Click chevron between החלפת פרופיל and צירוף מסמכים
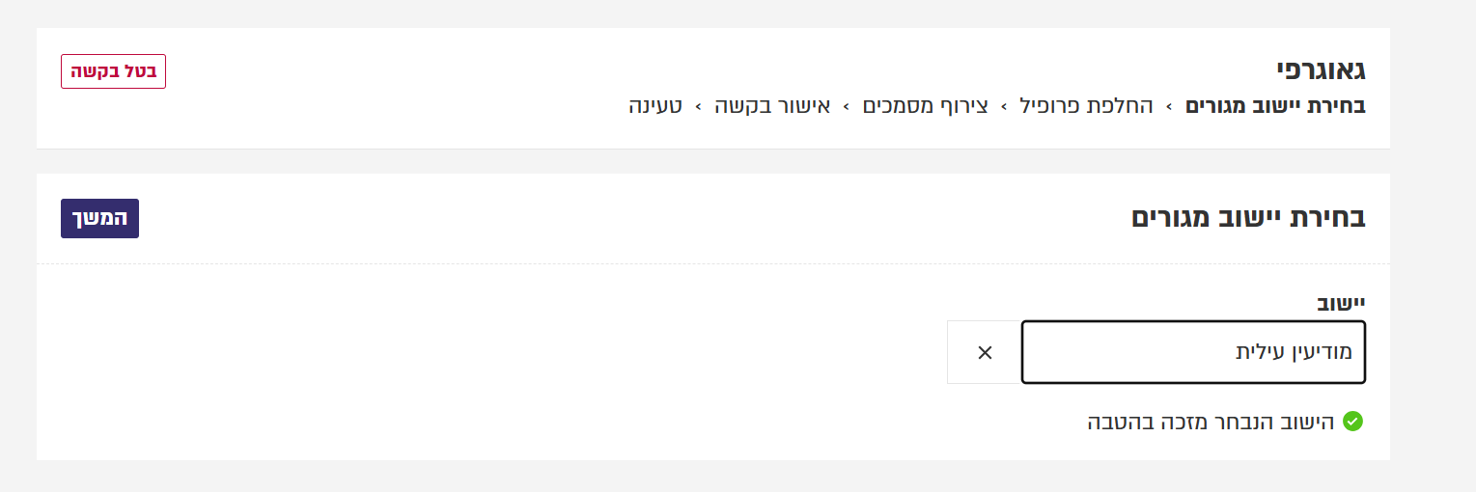 point(1004,106)
